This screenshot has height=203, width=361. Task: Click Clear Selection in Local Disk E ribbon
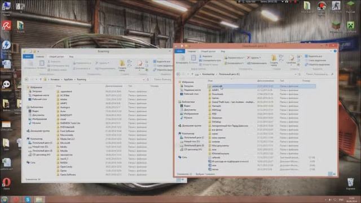(x=315, y=60)
